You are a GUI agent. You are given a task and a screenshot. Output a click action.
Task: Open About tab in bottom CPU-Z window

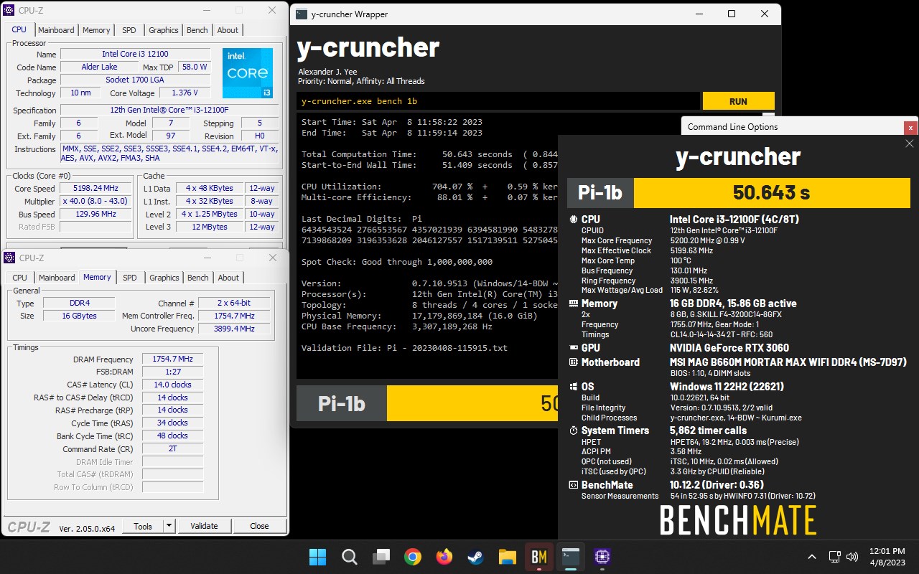click(228, 278)
